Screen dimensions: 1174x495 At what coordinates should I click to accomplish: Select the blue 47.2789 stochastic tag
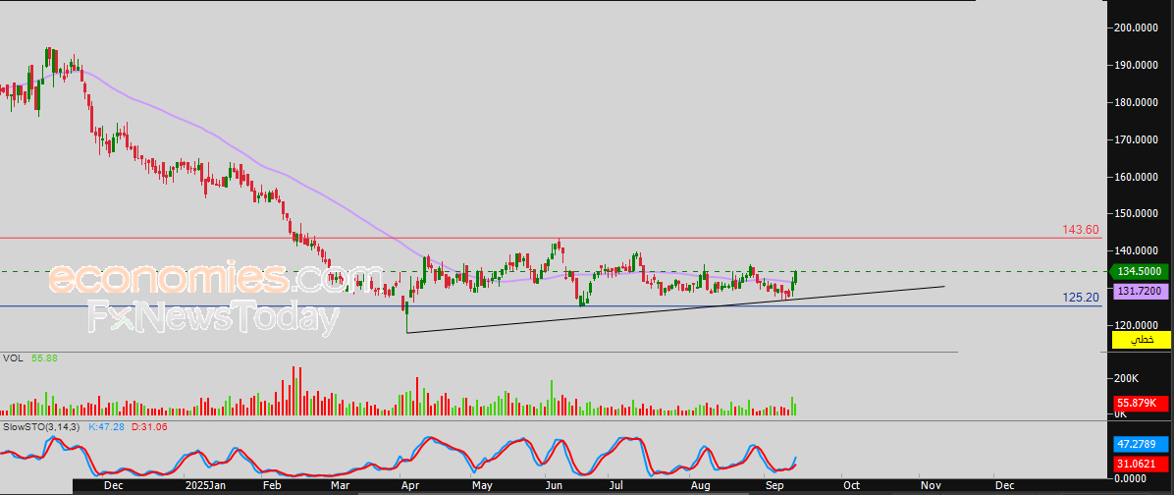1141,444
